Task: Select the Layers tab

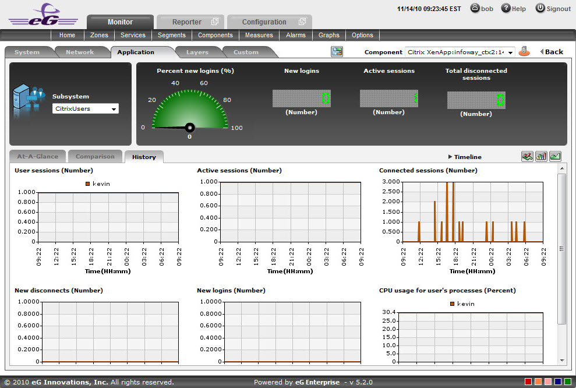Action: [197, 52]
